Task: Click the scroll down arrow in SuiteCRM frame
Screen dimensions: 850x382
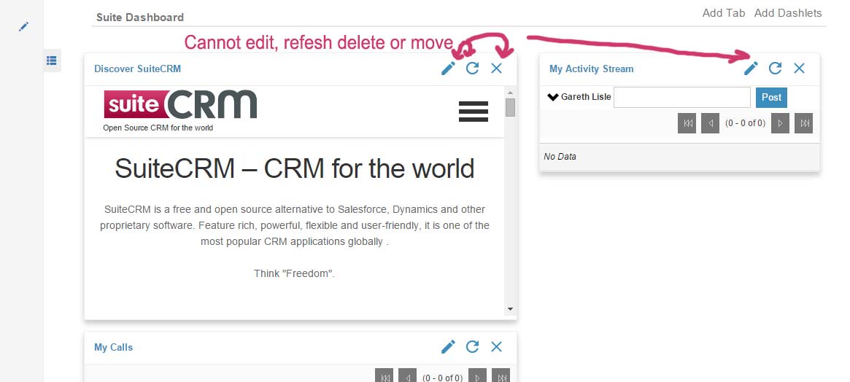Action: (510, 309)
